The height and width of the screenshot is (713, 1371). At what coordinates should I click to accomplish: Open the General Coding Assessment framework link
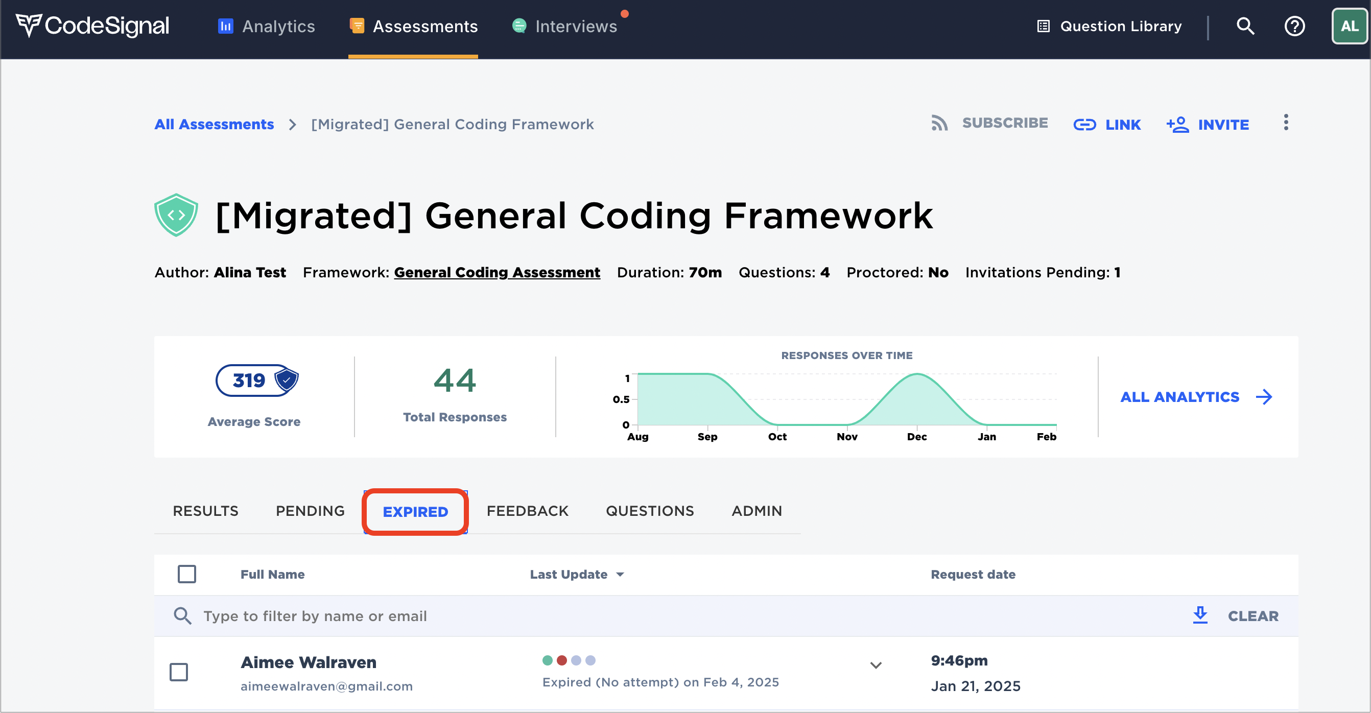coord(497,272)
